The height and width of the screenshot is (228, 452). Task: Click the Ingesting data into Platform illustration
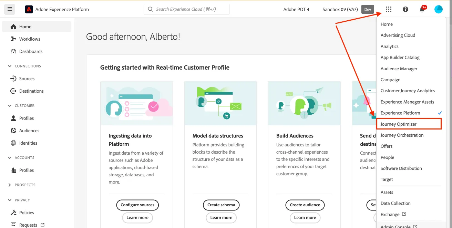(137, 103)
